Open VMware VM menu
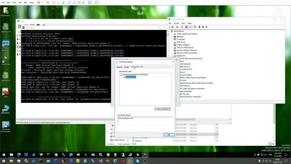This screenshot has width=291, height=164. [20, 3]
